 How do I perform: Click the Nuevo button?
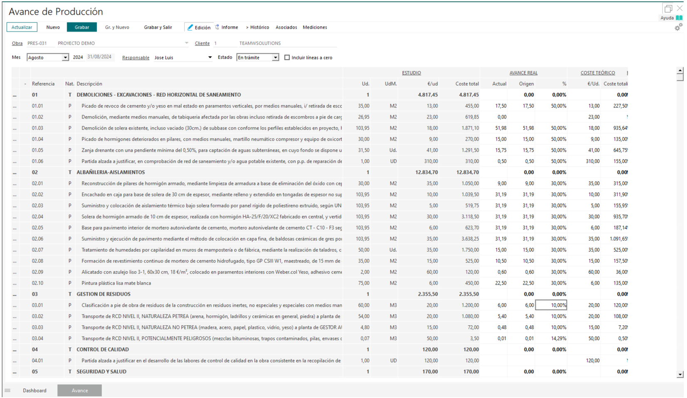53,27
